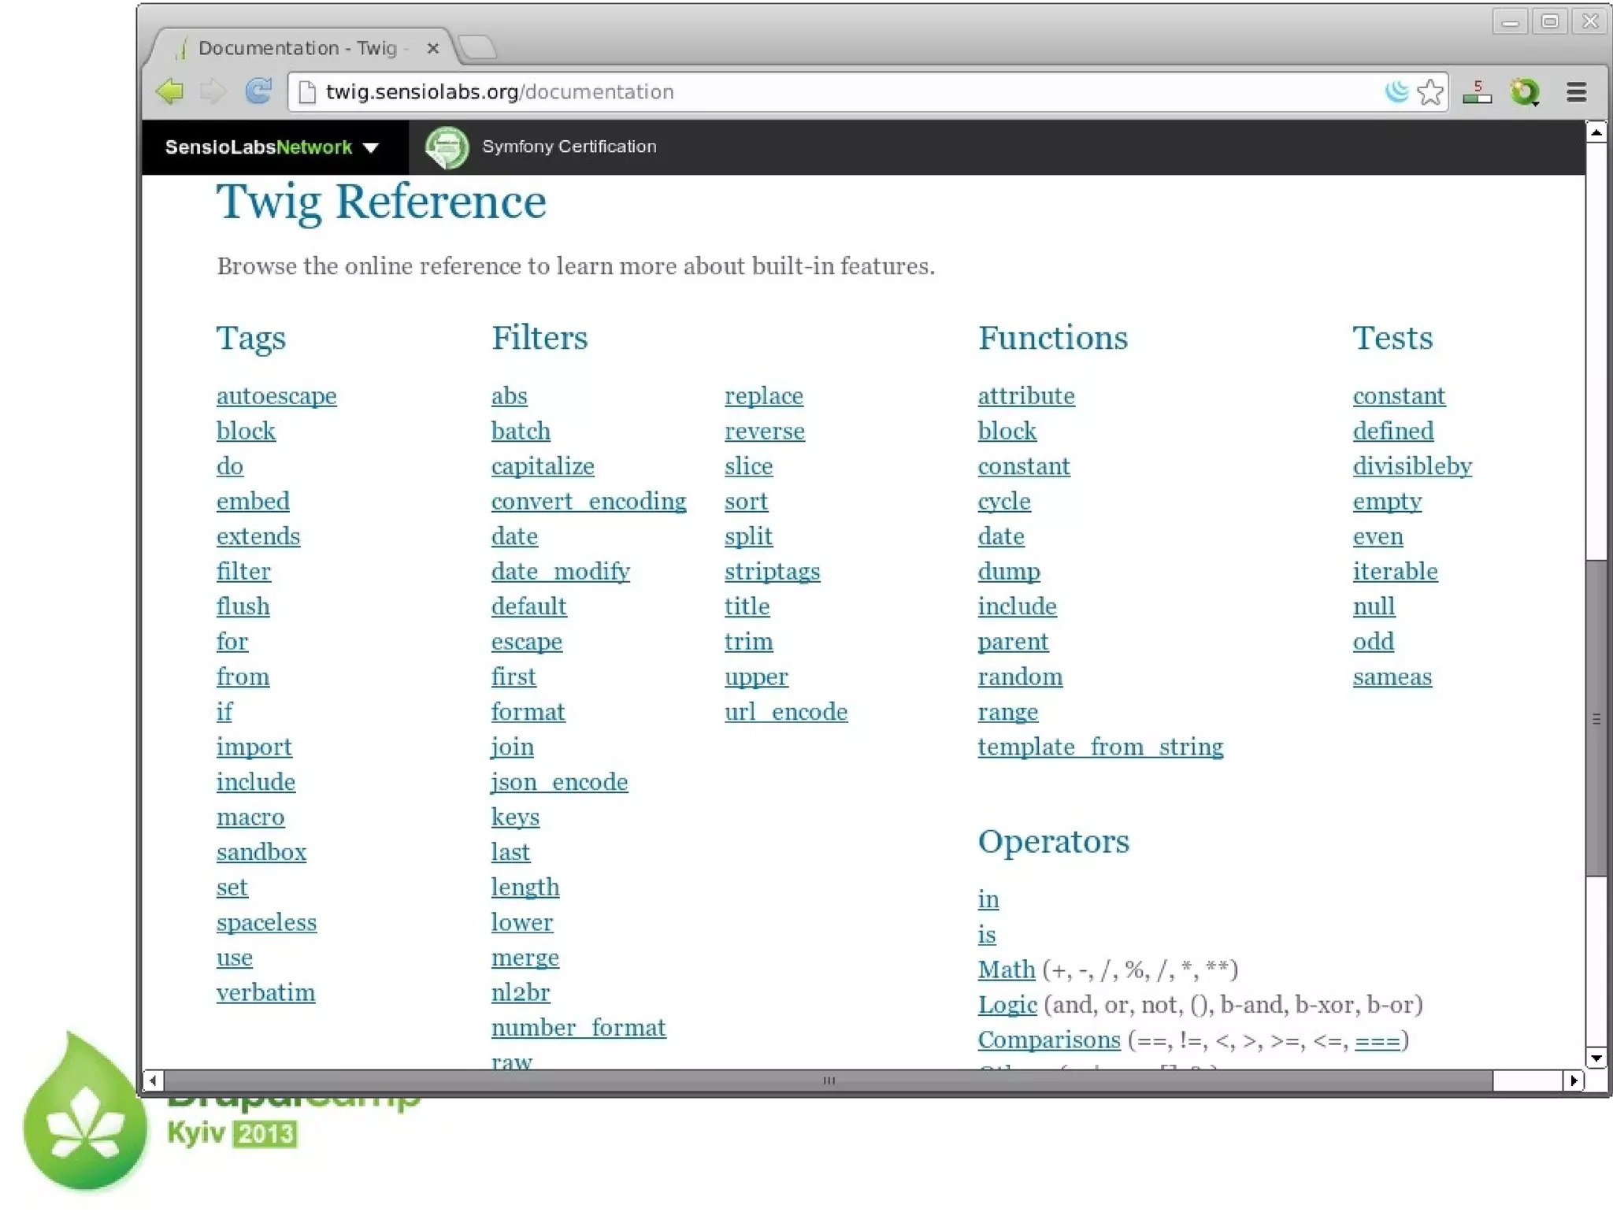Click the browser forward arrow
The height and width of the screenshot is (1212, 1613).
(213, 91)
